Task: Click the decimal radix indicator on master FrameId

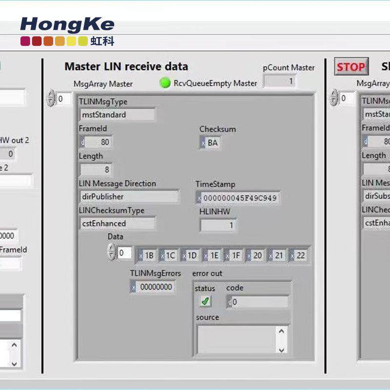Action: click(81, 141)
